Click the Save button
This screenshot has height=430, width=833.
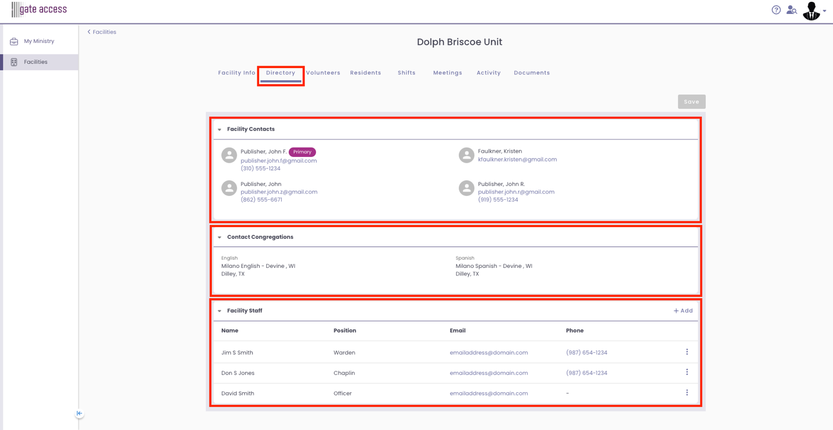pyautogui.click(x=692, y=102)
